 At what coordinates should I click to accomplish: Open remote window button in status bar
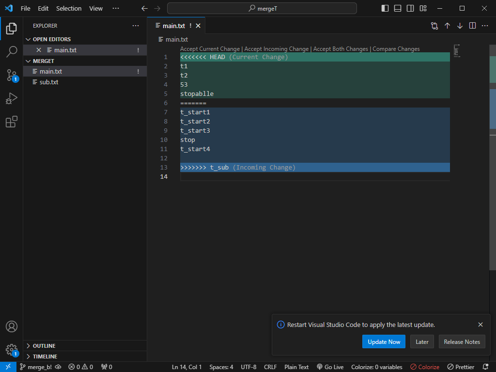(x=8, y=367)
